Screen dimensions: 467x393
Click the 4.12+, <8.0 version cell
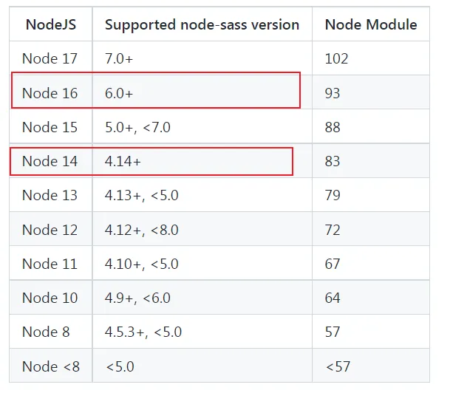pyautogui.click(x=142, y=230)
